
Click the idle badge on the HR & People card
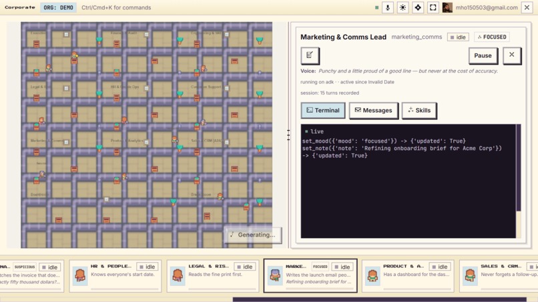tap(147, 267)
